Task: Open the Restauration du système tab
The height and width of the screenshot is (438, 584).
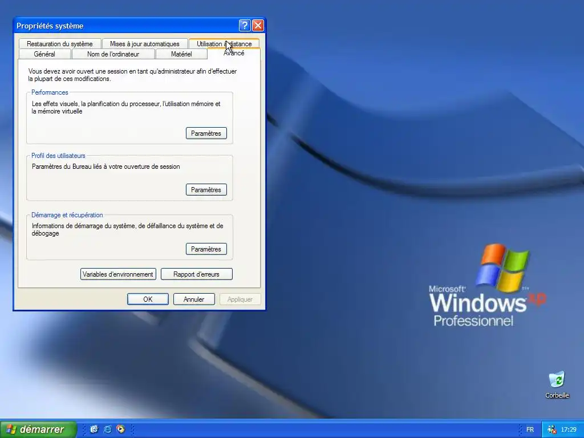Action: click(x=59, y=43)
